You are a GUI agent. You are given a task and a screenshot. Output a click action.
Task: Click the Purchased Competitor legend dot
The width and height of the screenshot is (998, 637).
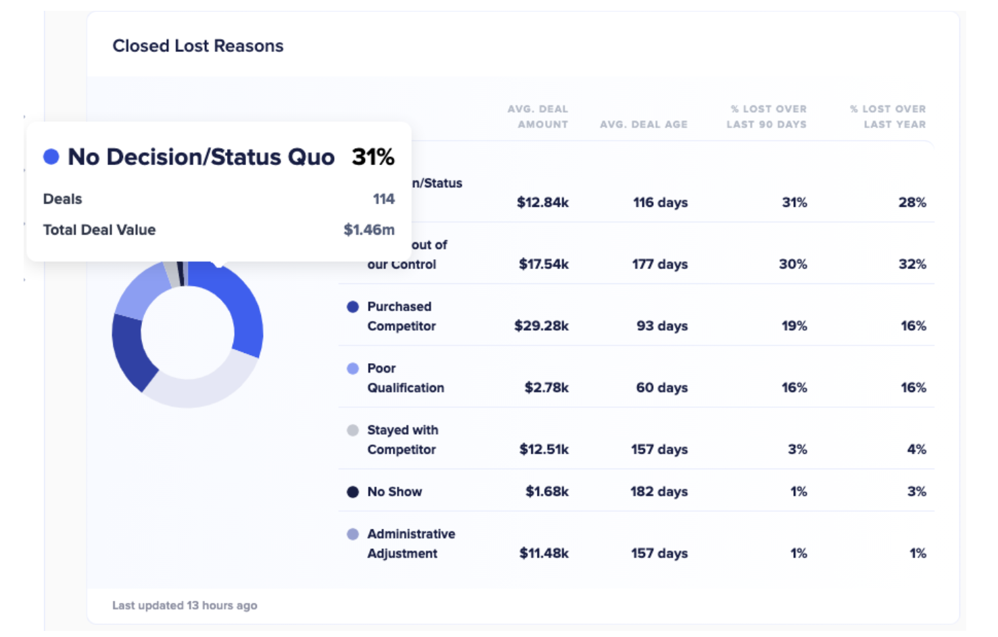tap(352, 306)
